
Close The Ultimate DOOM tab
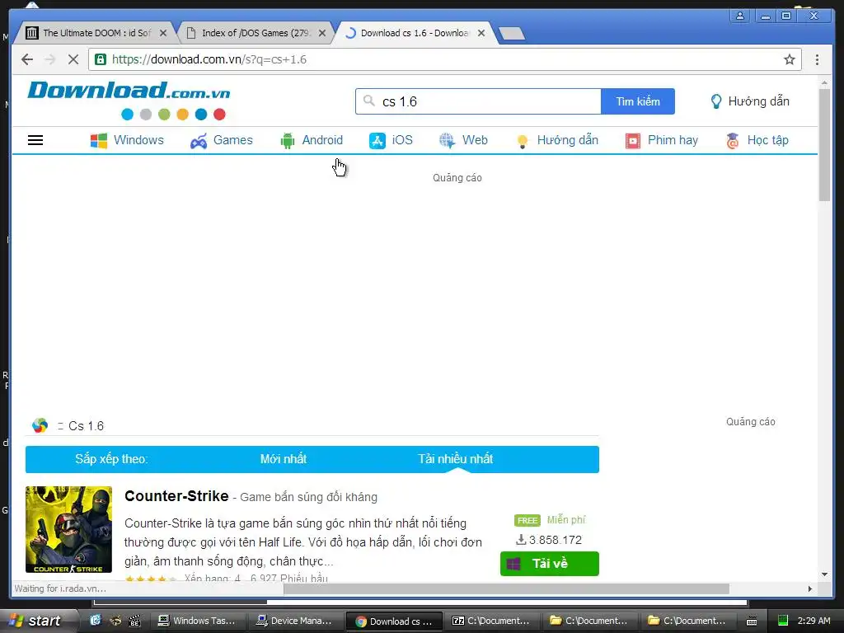pos(163,33)
